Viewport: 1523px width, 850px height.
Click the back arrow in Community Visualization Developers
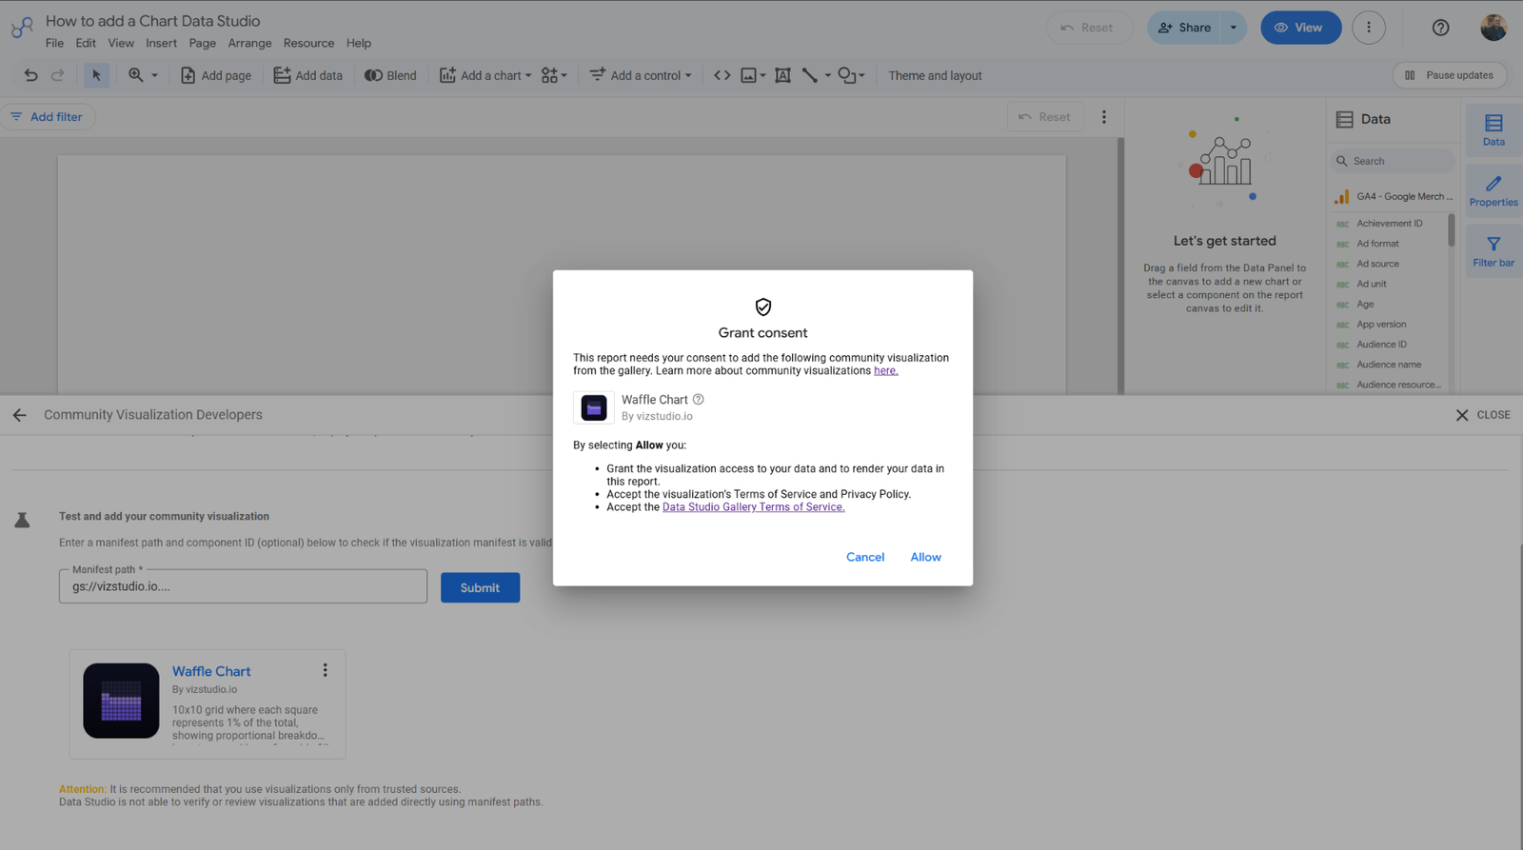click(x=19, y=415)
